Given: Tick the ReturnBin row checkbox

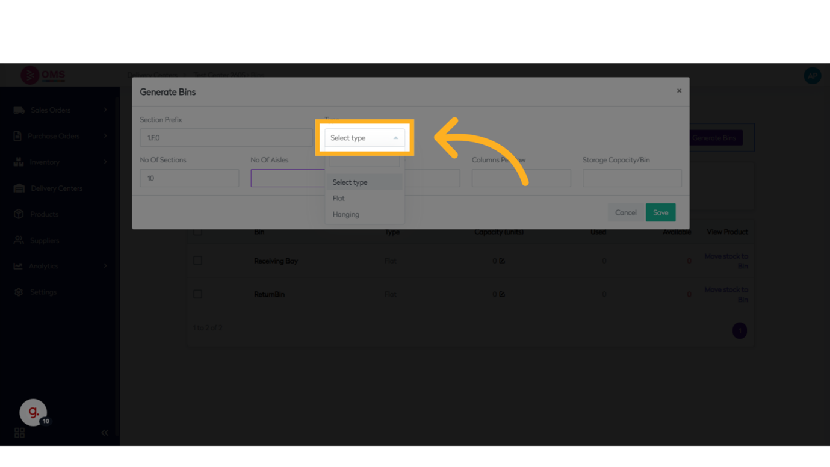Looking at the screenshot, I should (197, 294).
